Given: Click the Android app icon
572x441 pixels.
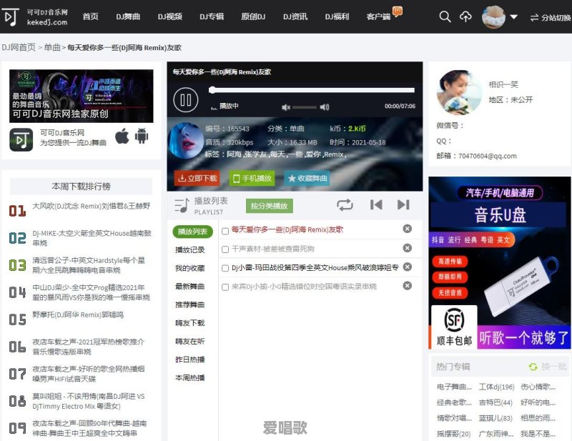Looking at the screenshot, I should tap(142, 136).
